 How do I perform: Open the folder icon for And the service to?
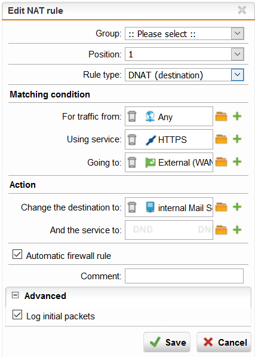click(x=221, y=230)
